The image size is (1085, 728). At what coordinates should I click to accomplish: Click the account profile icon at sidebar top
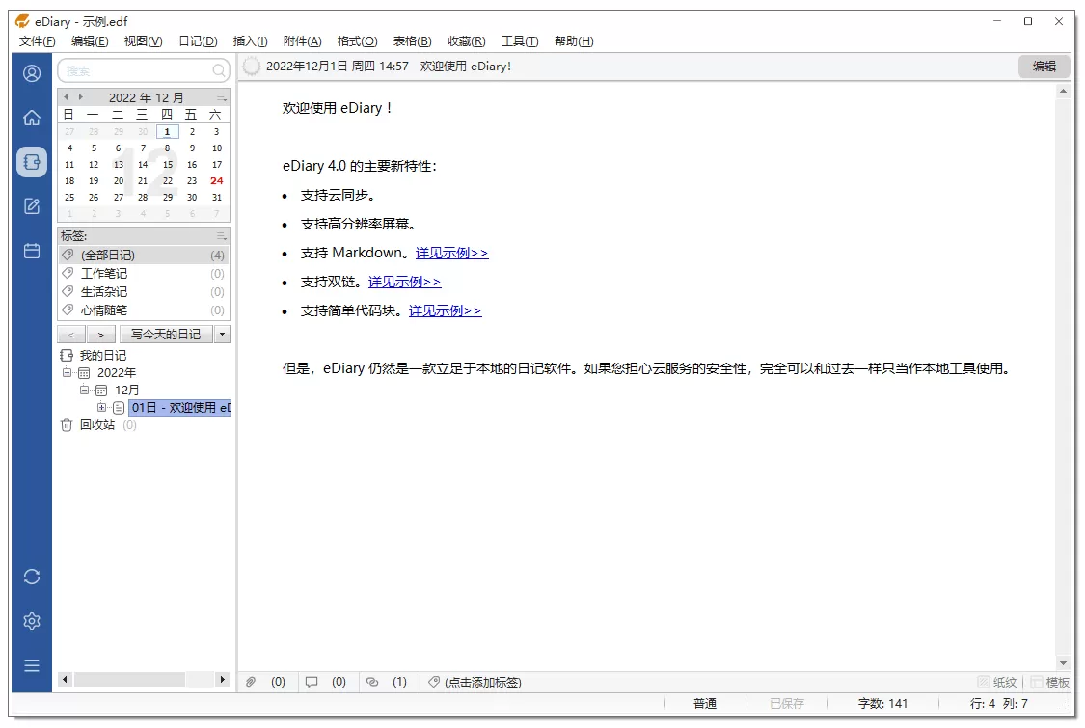click(x=30, y=75)
